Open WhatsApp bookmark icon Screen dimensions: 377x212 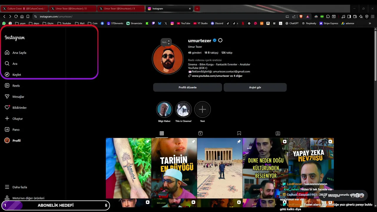[4, 23]
